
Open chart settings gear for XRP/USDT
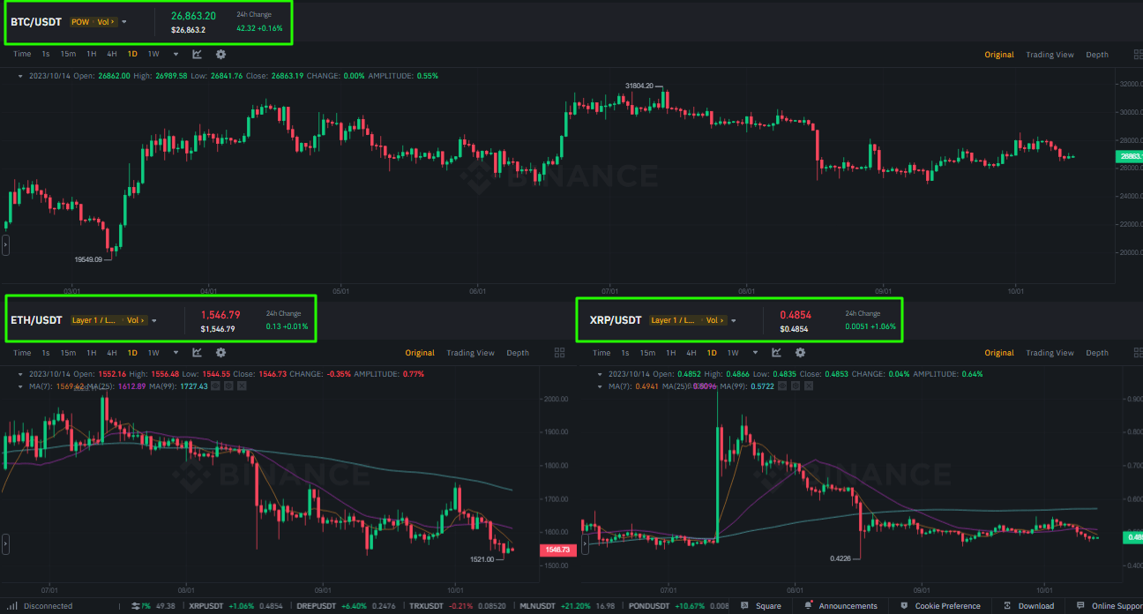click(x=800, y=352)
